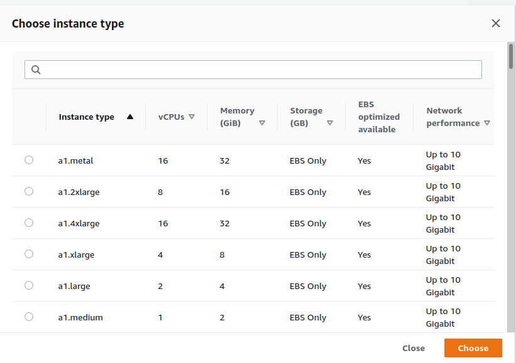Click the magnifier icon in the search box
Screen dimensions: 516x363
click(35, 69)
